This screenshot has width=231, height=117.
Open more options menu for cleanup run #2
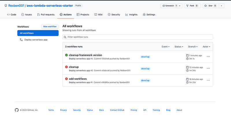pos(208,68)
